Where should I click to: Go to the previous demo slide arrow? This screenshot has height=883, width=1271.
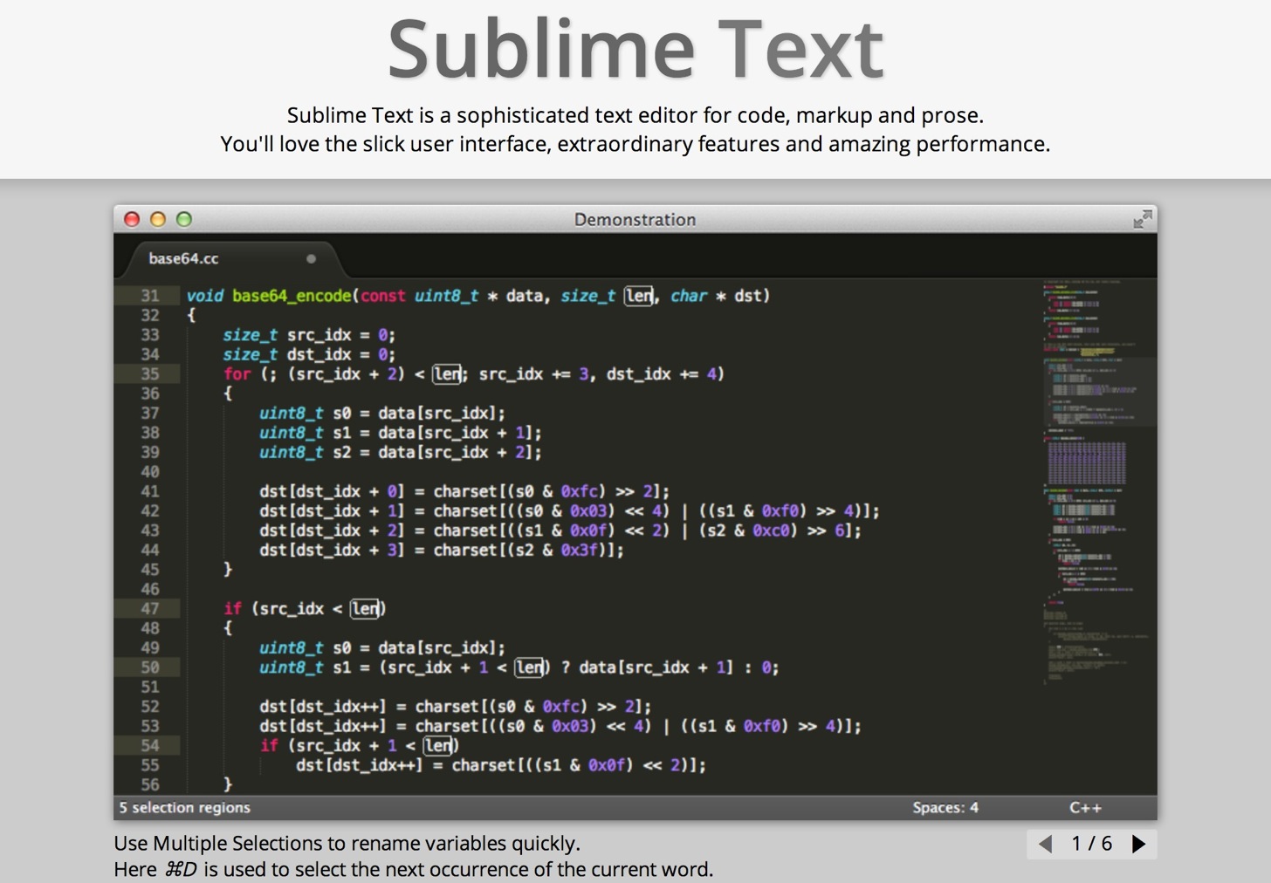coord(1045,844)
